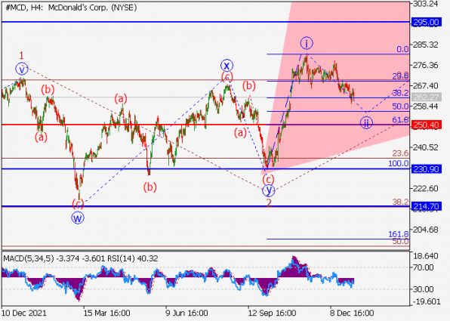Select the circled blue 'w' wave label
This screenshot has width=450, height=321.
pos(78,218)
